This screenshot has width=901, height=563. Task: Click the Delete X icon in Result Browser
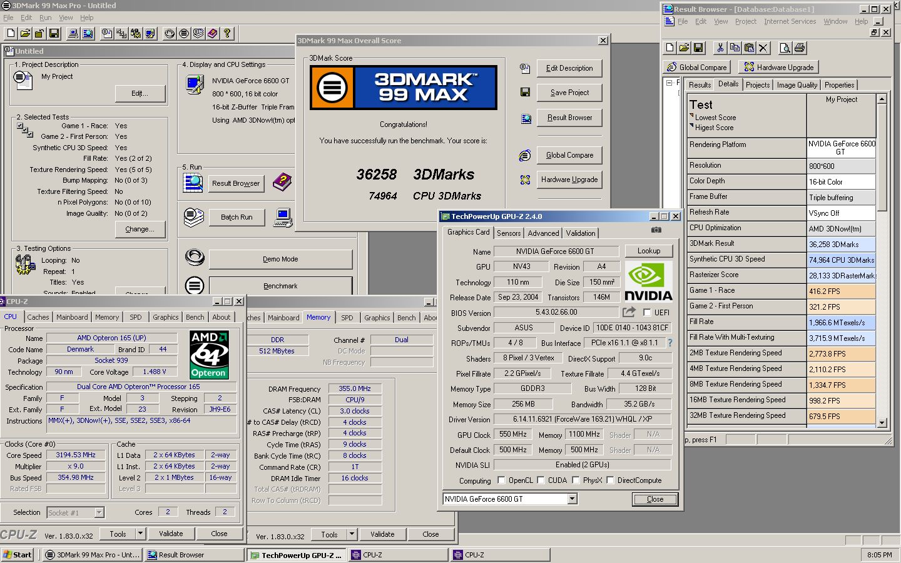763,48
